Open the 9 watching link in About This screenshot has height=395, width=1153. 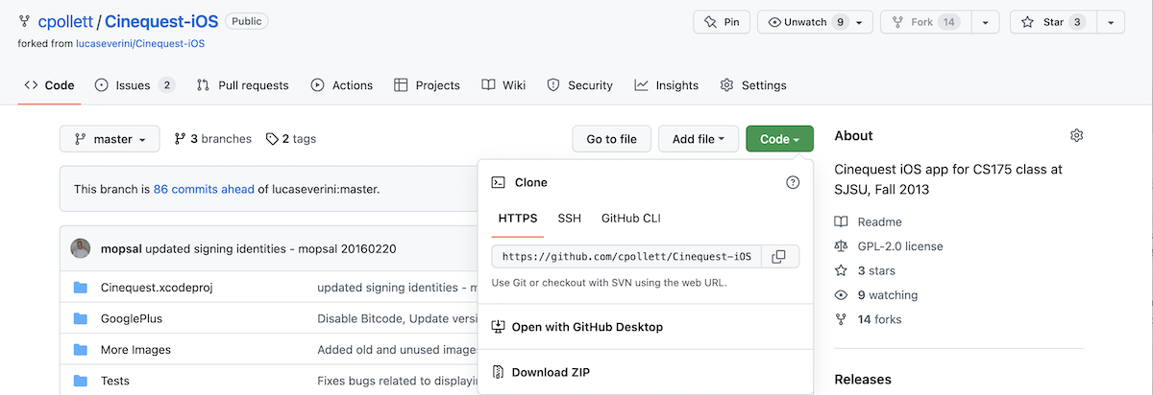pos(888,295)
